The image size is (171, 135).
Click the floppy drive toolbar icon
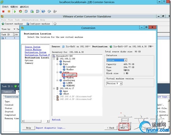point(44,11)
